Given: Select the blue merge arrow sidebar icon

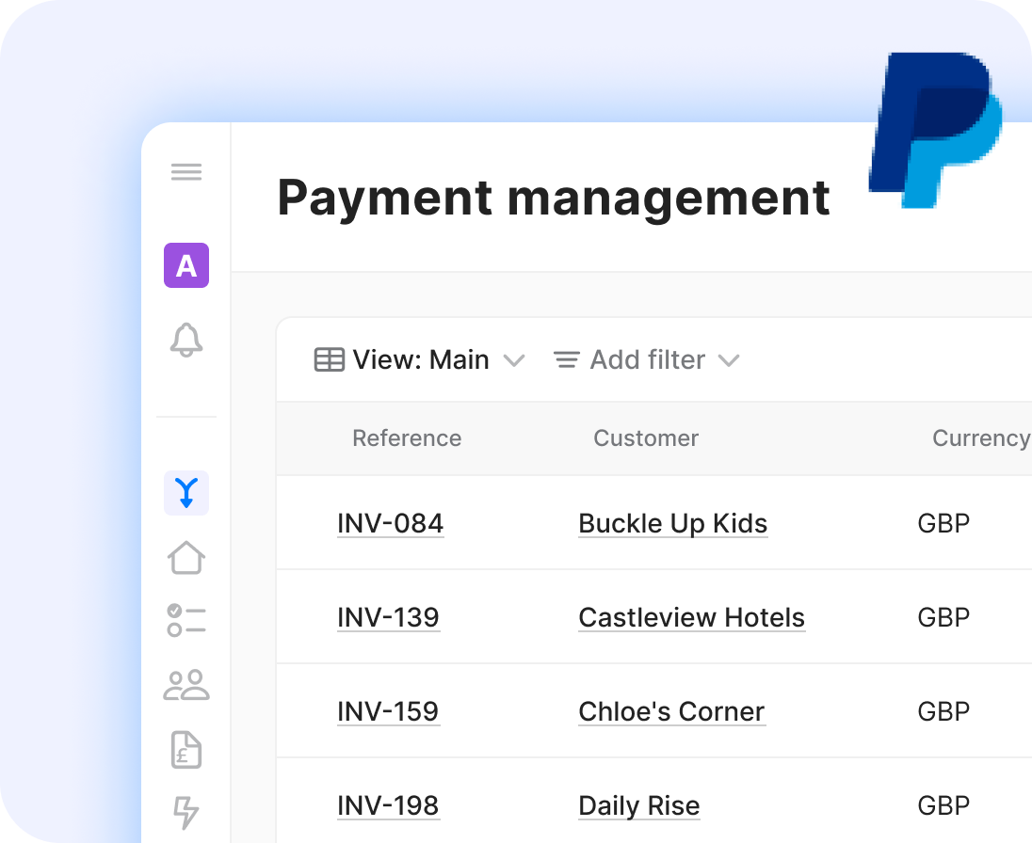Looking at the screenshot, I should 186,493.
